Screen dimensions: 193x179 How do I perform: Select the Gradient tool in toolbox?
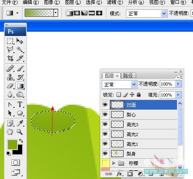tap(20, 86)
